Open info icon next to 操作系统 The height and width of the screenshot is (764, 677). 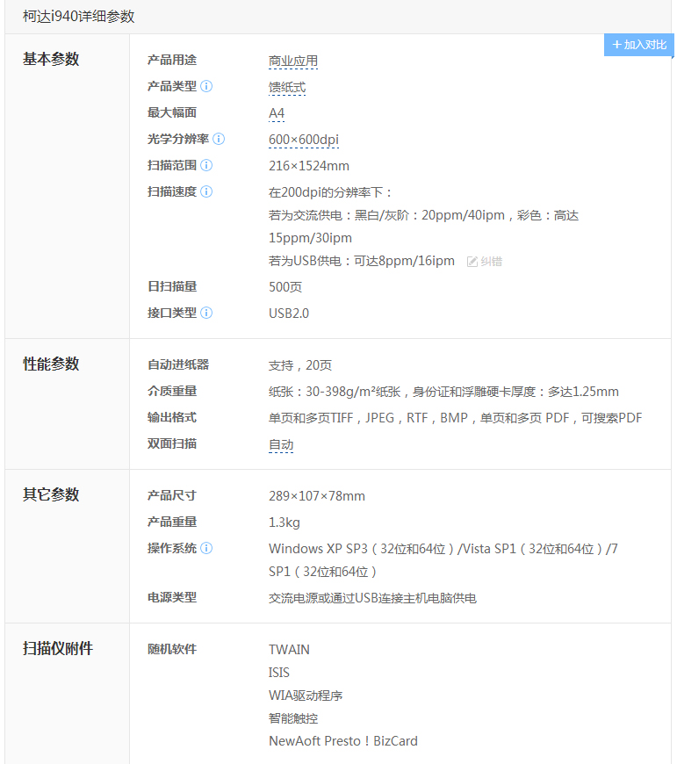[x=206, y=549]
